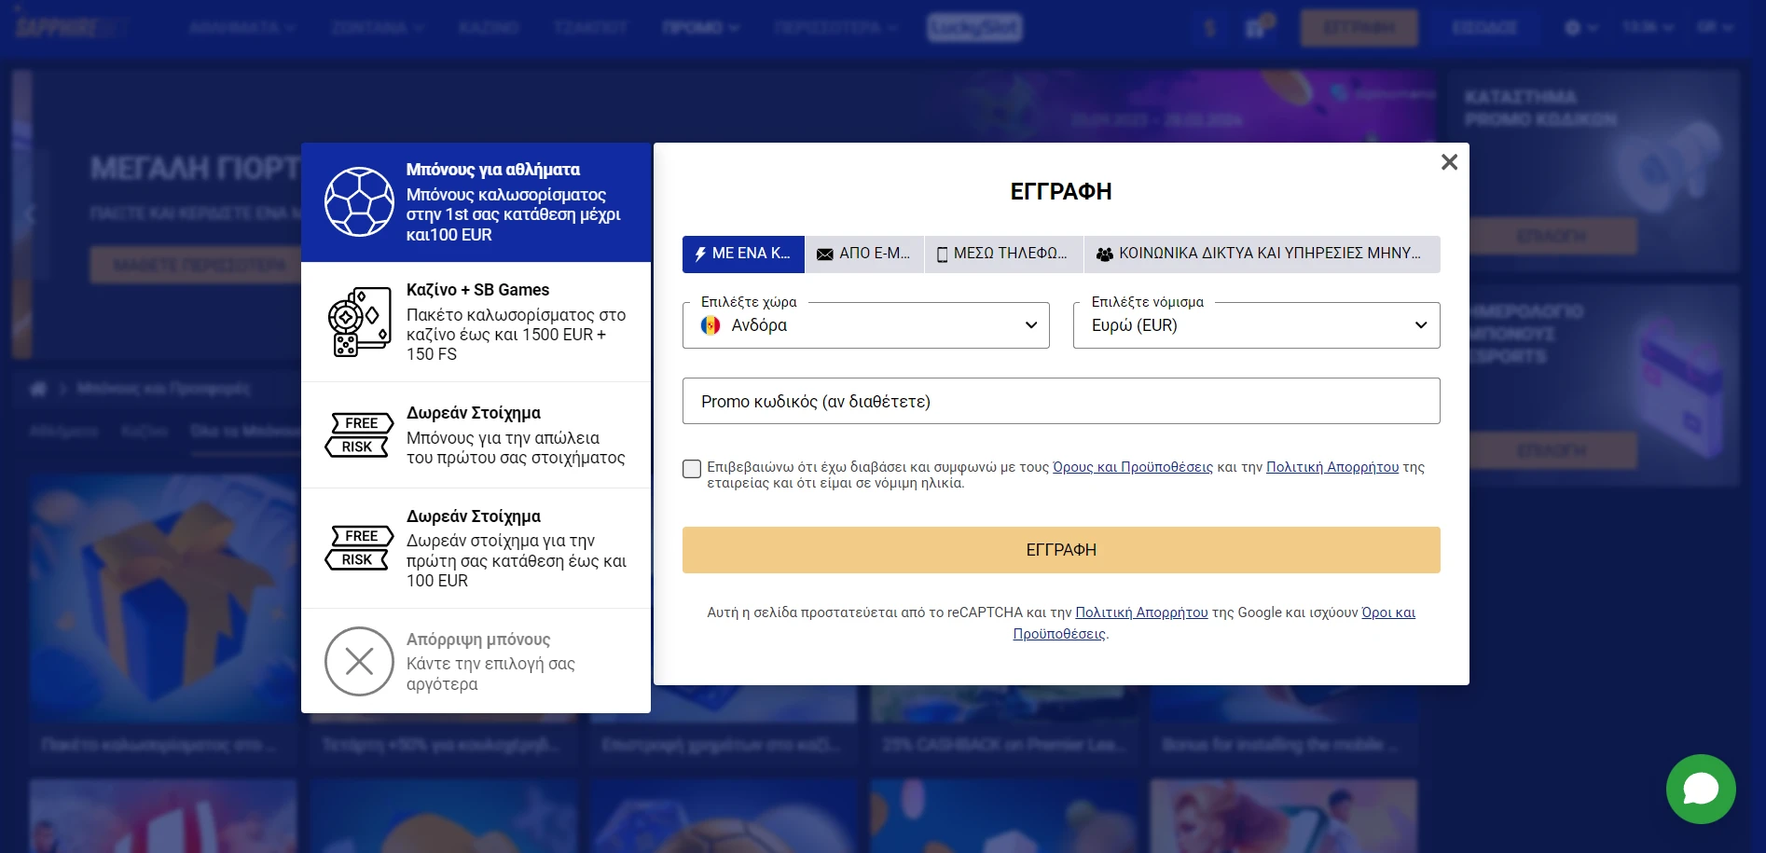
Task: Close the ΕΓΓΡΑΦΗ registration dialog
Action: click(1449, 162)
